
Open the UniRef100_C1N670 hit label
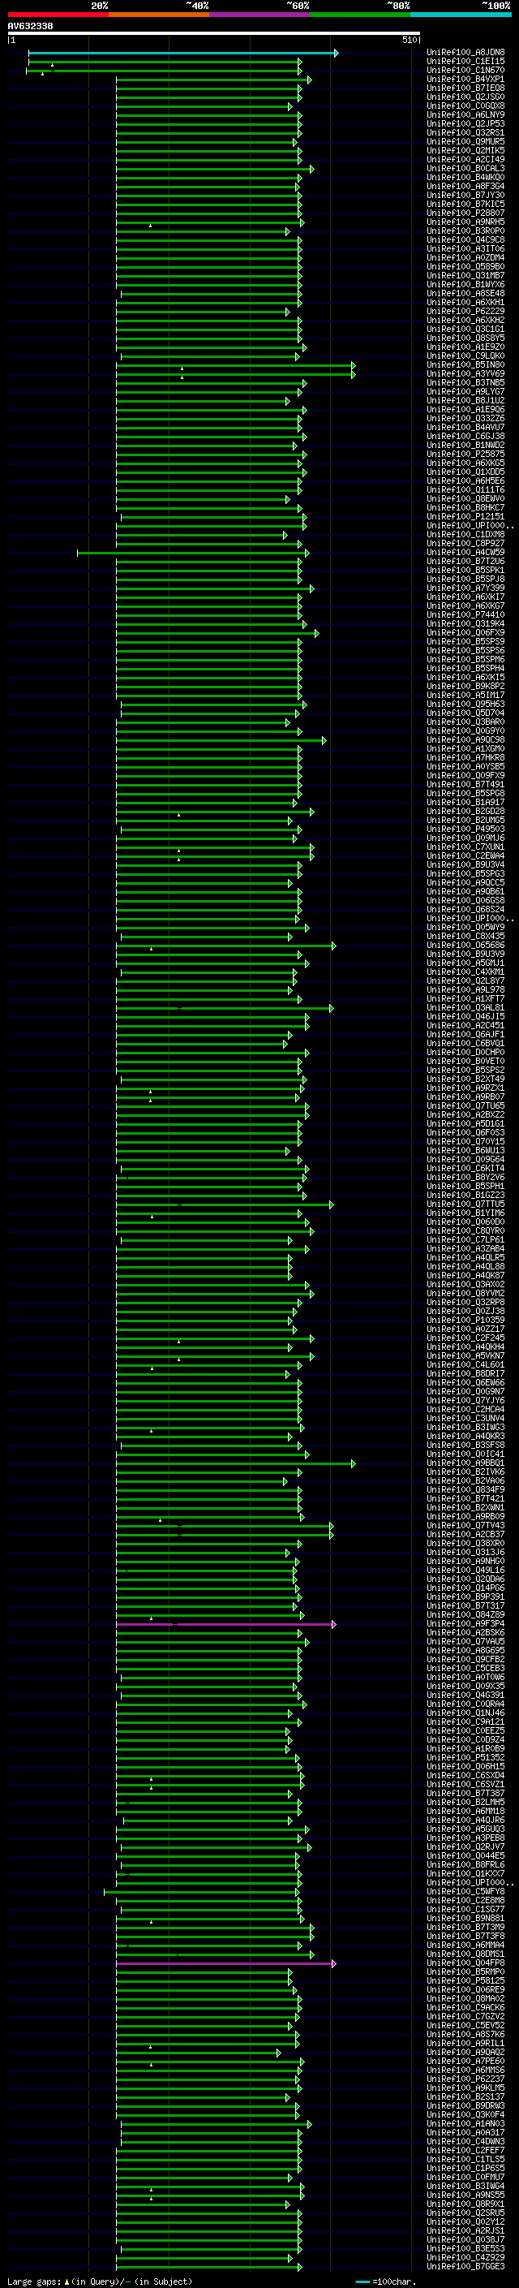point(465,71)
